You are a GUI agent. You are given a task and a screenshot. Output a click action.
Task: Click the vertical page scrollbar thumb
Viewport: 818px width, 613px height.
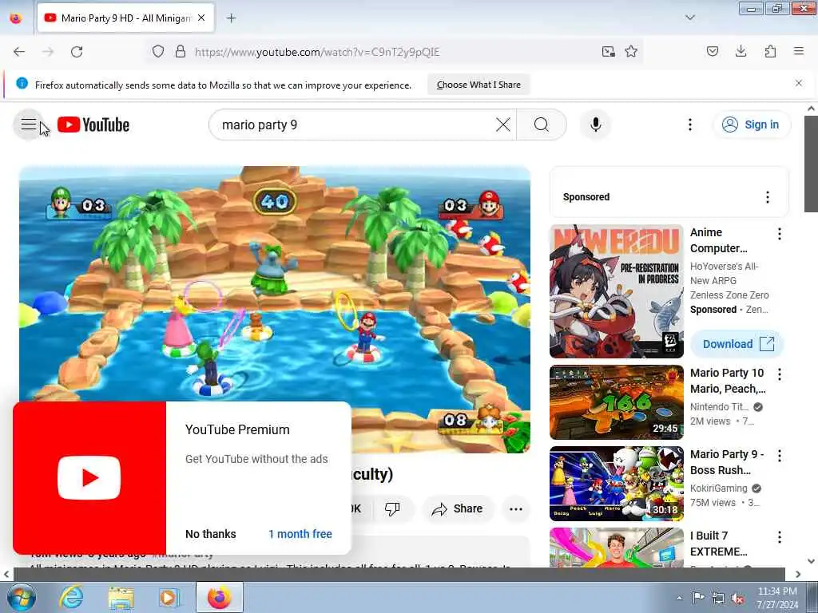pyautogui.click(x=811, y=164)
